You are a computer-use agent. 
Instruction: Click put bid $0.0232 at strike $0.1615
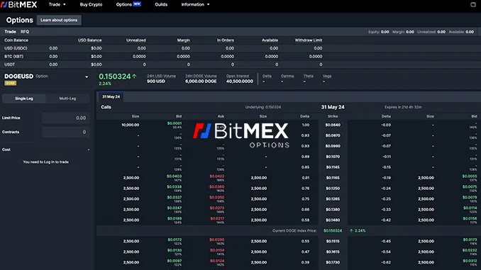click(x=470, y=250)
